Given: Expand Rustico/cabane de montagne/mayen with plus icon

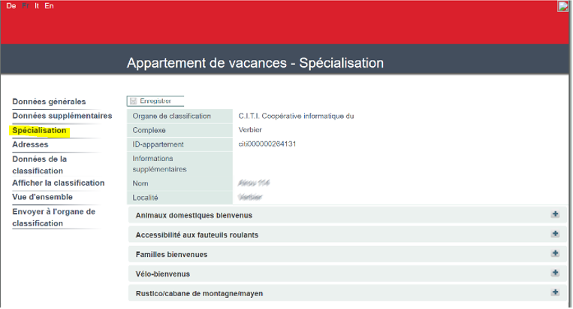Looking at the screenshot, I should tap(555, 292).
